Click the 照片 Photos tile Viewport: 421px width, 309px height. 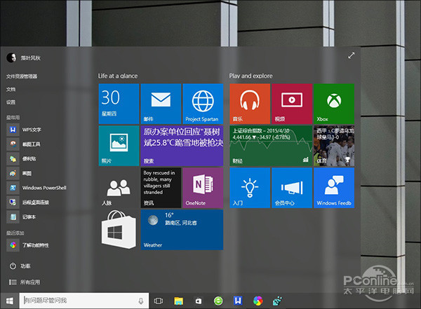tap(119, 146)
